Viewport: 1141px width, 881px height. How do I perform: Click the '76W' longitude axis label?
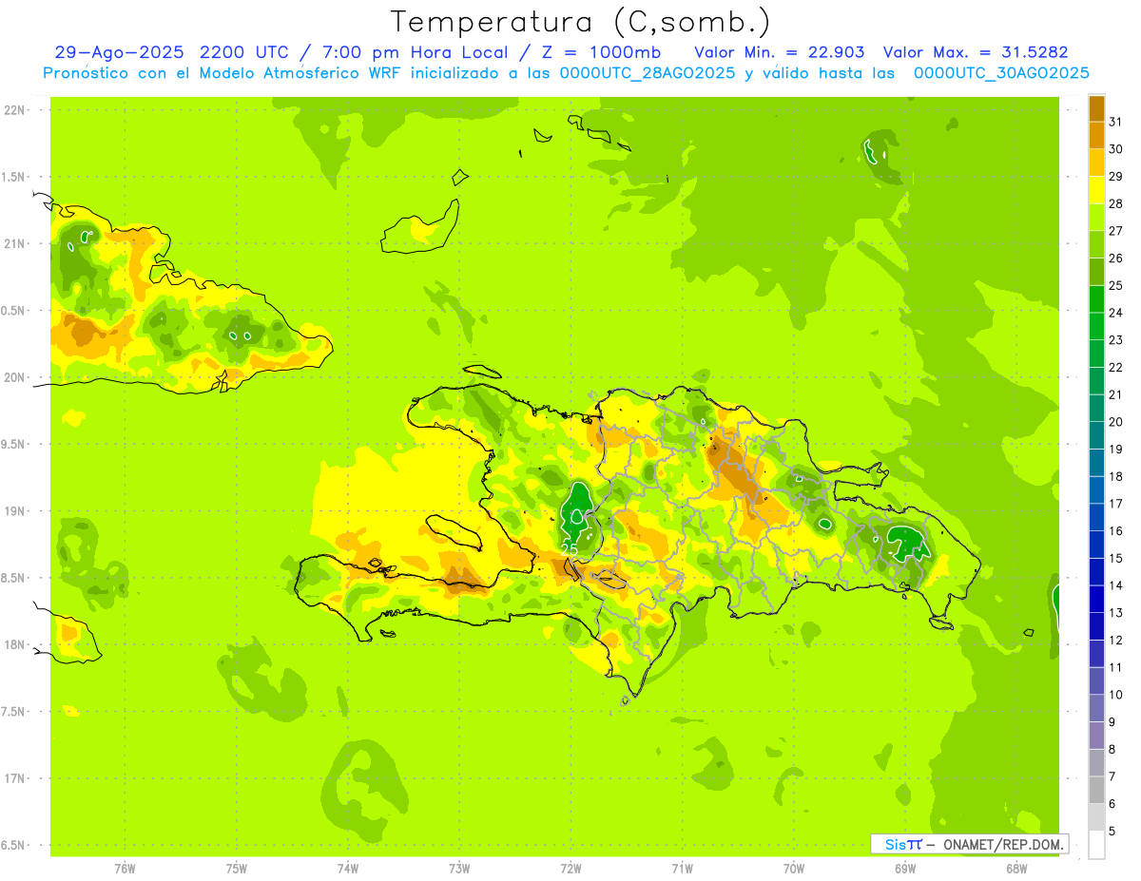coord(125,869)
